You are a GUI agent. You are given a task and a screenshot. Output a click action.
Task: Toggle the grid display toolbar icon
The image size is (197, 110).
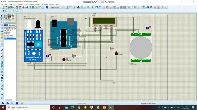[x=70, y=7]
